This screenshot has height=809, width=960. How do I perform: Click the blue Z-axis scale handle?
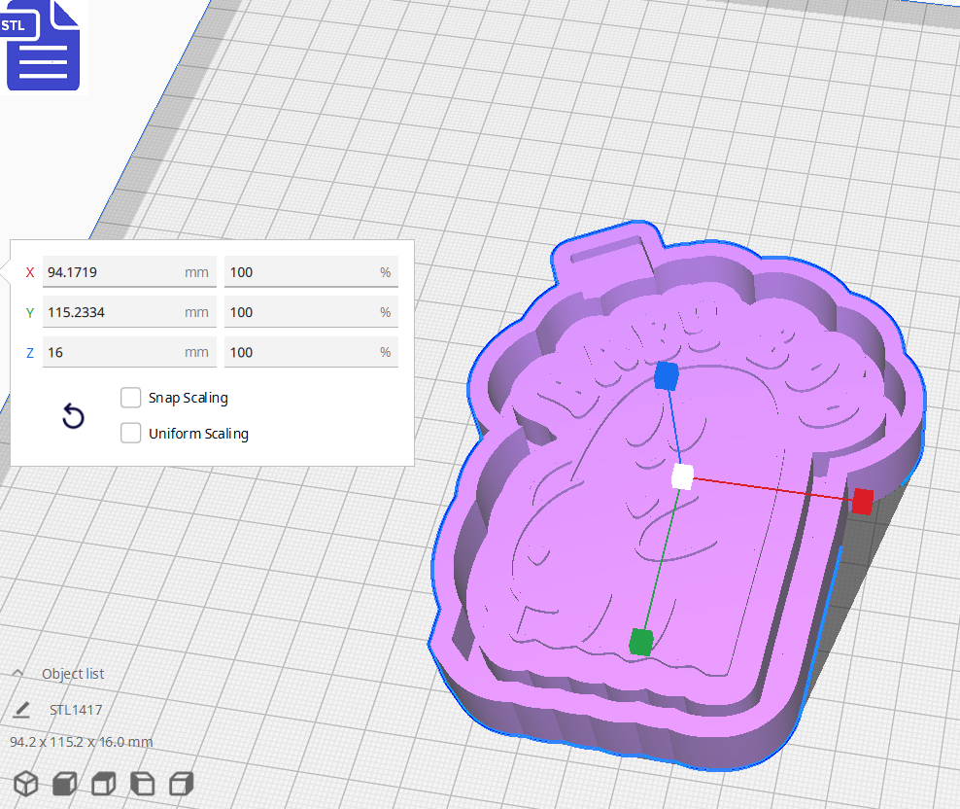tap(667, 377)
